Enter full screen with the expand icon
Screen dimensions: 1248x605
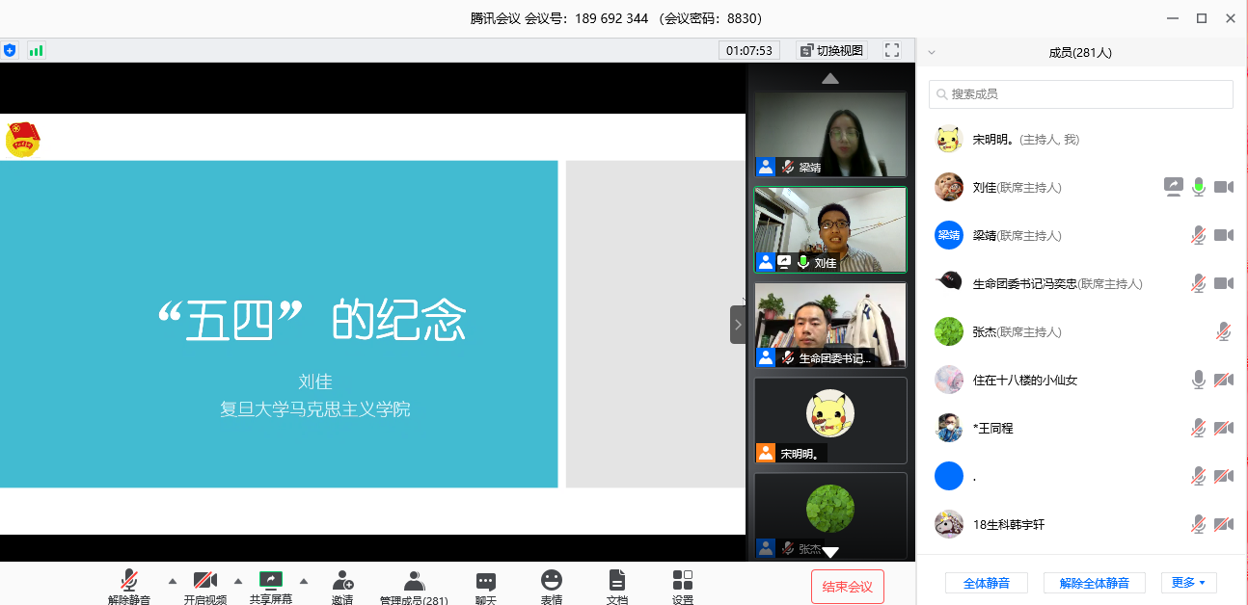coord(892,50)
